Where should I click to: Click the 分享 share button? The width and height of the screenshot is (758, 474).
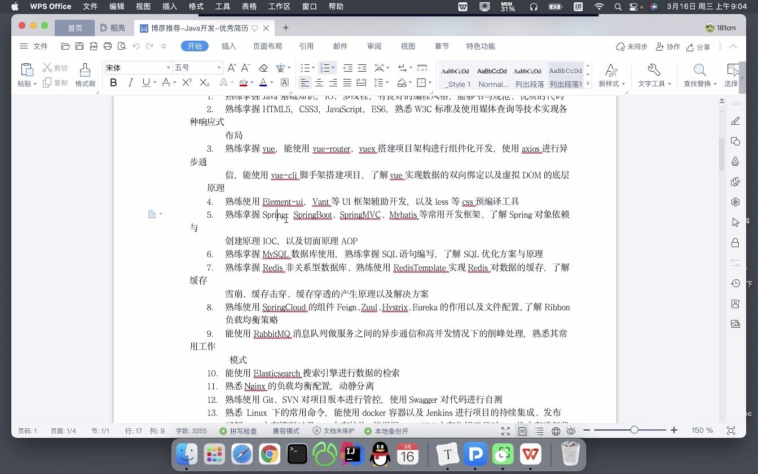tap(698, 47)
